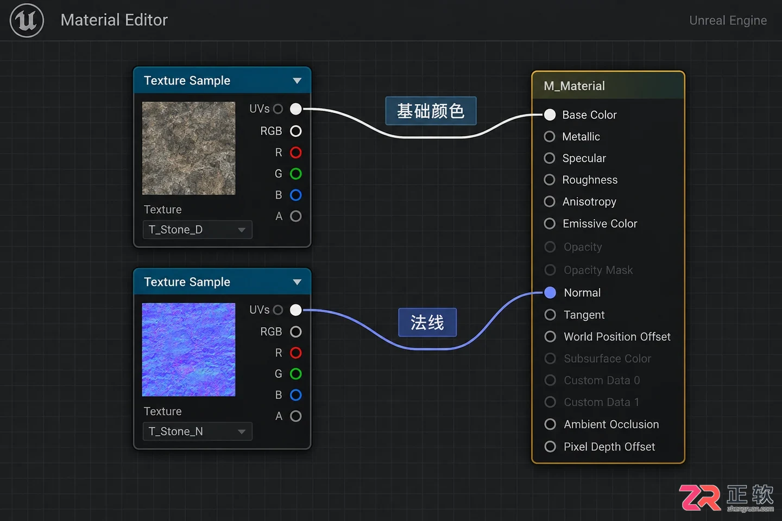
Task: Click the connected Normal input pin
Action: (550, 293)
